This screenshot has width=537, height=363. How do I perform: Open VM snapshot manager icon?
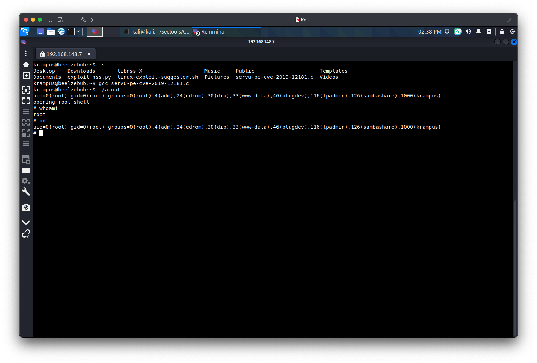(61, 20)
